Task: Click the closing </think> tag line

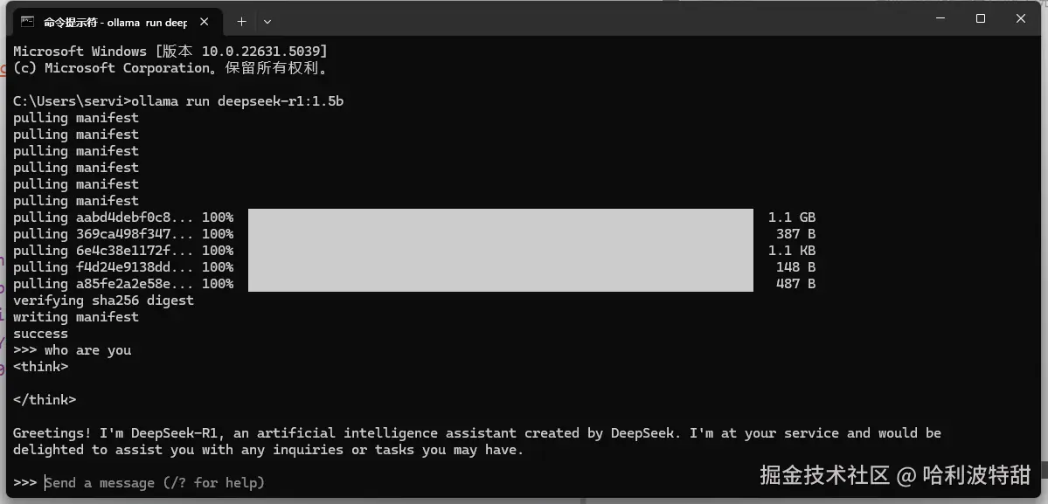Action: click(x=44, y=400)
